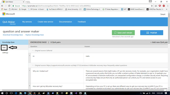The height and width of the screenshot is (95, 170).
Task: Open the Windows notification center icon
Action: point(166,93)
